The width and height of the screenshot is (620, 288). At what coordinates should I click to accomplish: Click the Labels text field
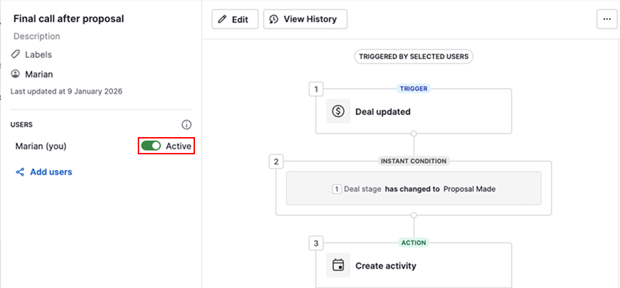click(x=39, y=54)
